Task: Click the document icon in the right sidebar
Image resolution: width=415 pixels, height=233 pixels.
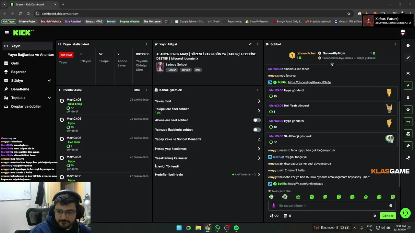Action: click(408, 97)
